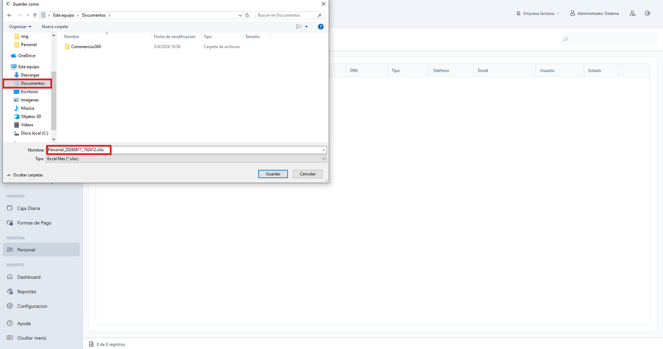Click the Cancelar button
This screenshot has width=663, height=349.
pyautogui.click(x=307, y=174)
